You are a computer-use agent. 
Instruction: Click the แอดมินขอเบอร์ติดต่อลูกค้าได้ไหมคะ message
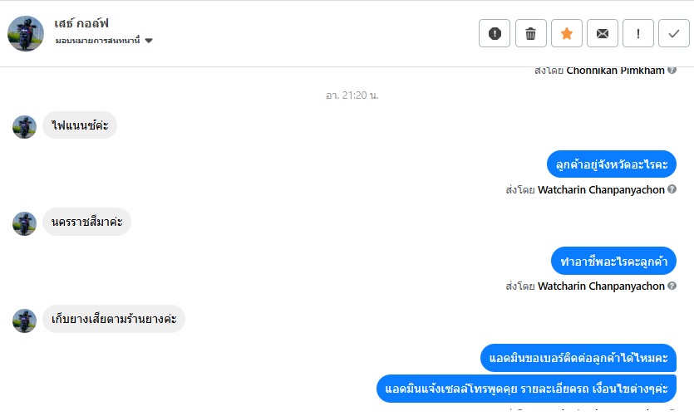[x=578, y=358]
